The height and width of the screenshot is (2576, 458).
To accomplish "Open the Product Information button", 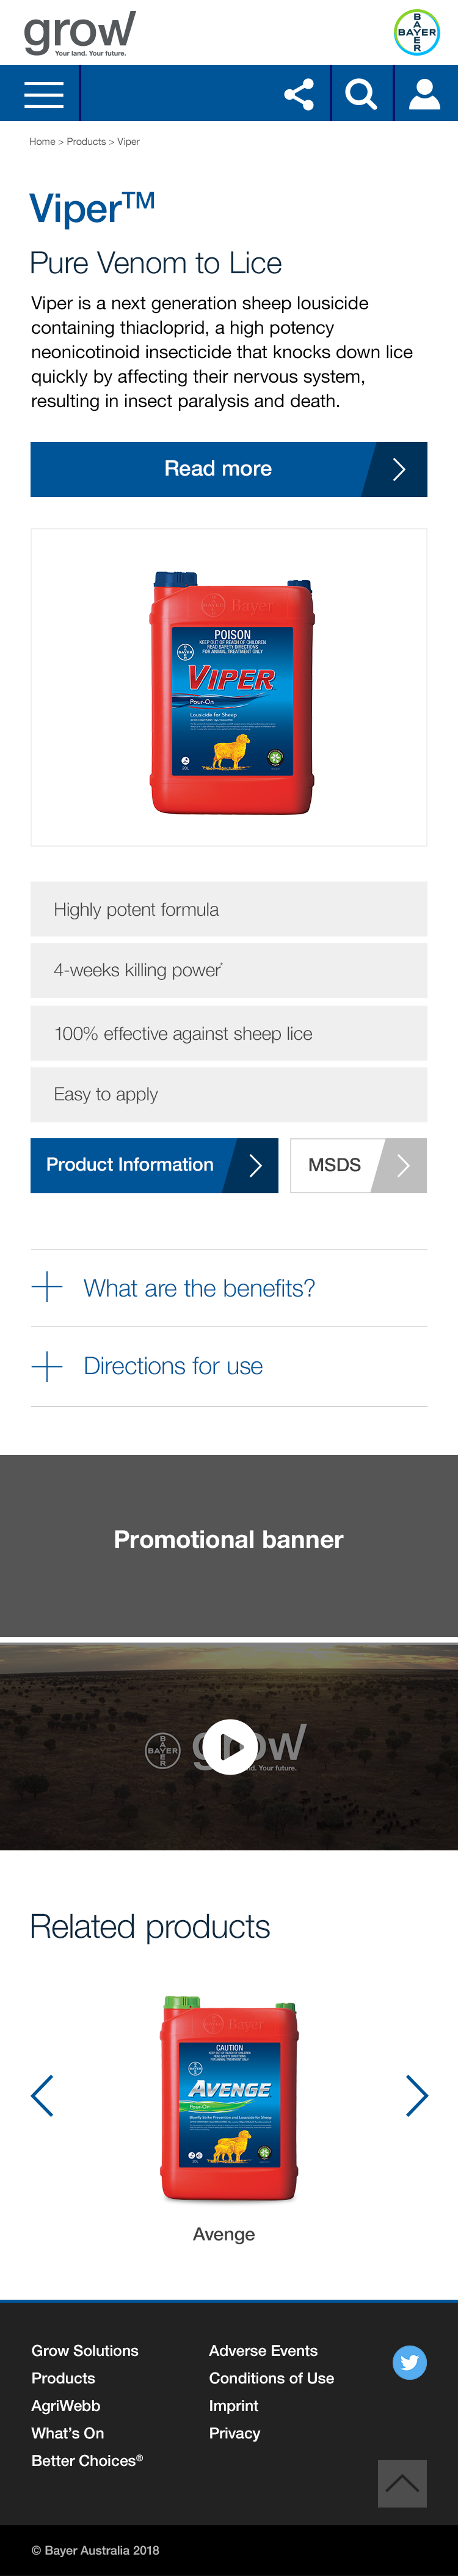I will pyautogui.click(x=154, y=1165).
